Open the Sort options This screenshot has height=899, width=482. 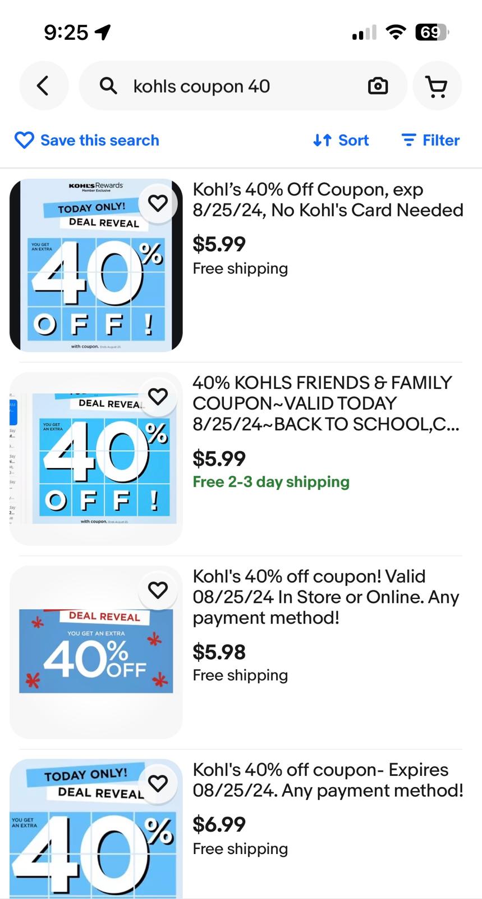341,140
